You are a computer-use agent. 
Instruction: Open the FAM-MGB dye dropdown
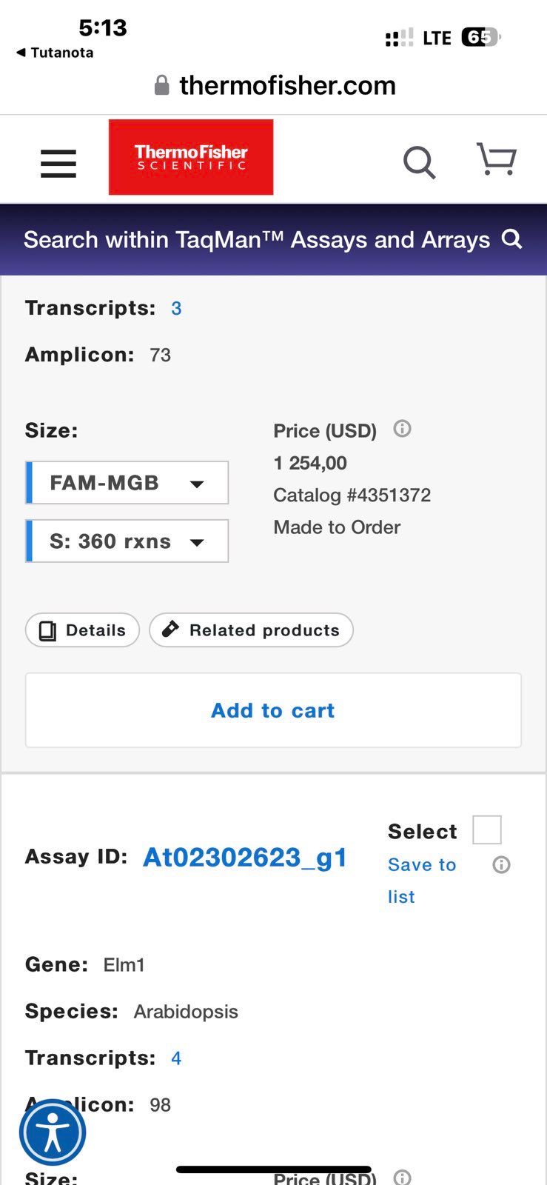[x=127, y=483]
